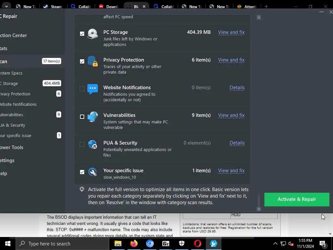Click View and fix for Privacy Protection
Screen dimensions: 333x250
[x=231, y=60]
